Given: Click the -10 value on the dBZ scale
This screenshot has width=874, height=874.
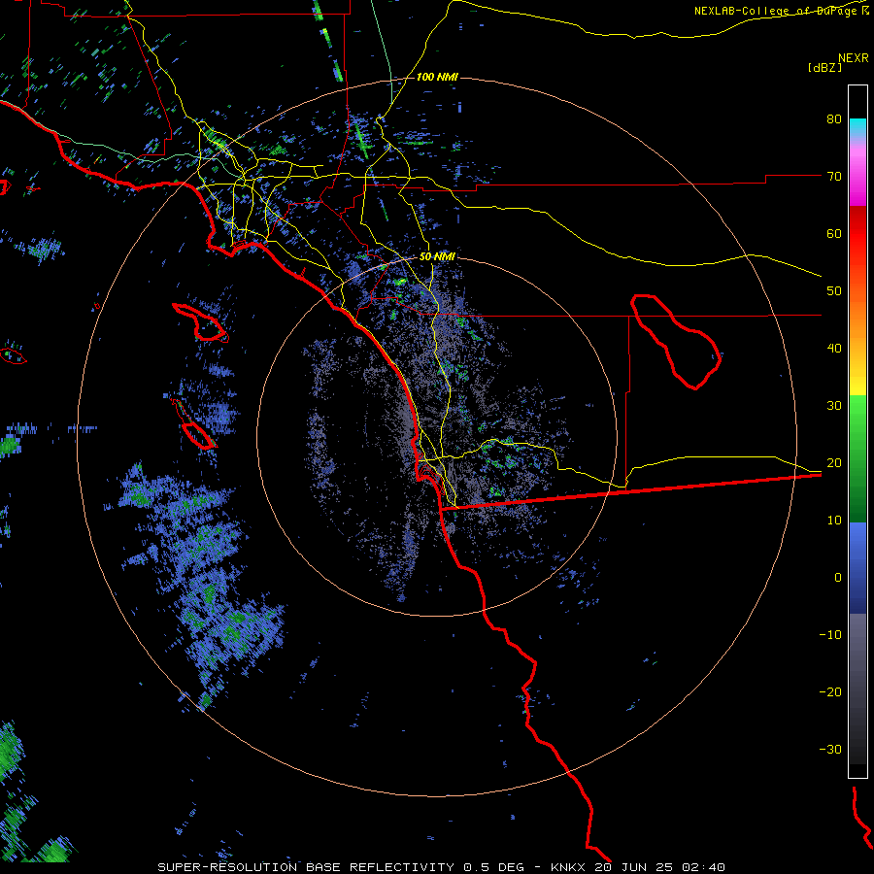Looking at the screenshot, I should 830,635.
